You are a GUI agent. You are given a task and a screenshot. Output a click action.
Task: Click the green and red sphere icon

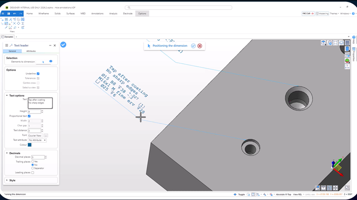click(347, 61)
